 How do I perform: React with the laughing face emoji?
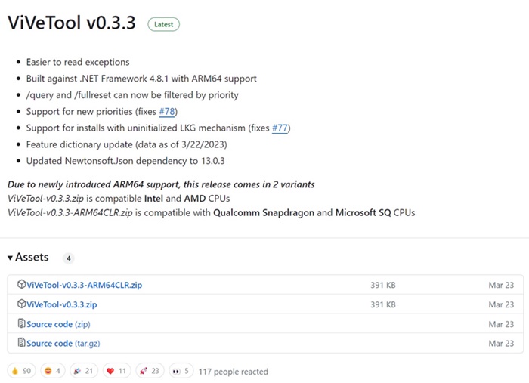point(53,371)
